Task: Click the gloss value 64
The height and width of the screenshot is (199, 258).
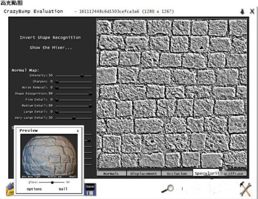Action: (x=68, y=182)
